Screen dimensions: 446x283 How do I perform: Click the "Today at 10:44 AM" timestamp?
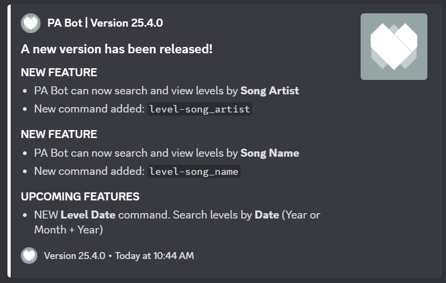click(x=154, y=256)
